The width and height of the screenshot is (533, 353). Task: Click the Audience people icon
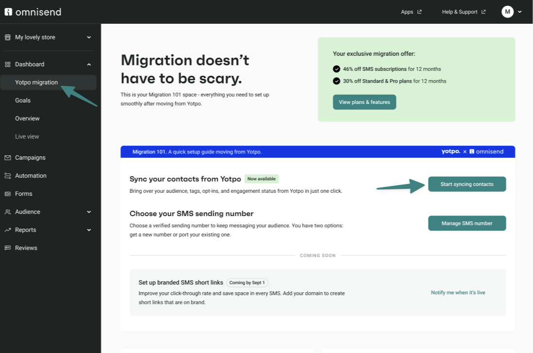coord(8,212)
